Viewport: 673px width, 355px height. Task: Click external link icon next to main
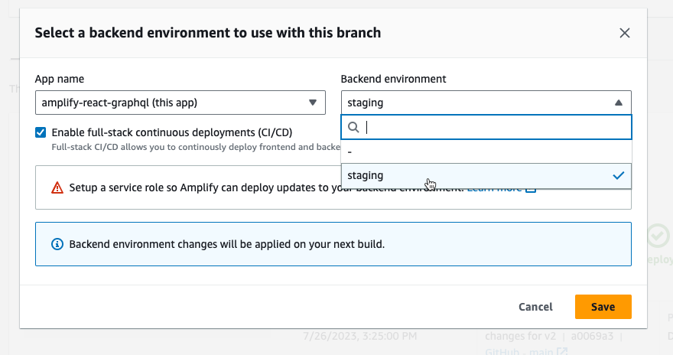[563, 351]
